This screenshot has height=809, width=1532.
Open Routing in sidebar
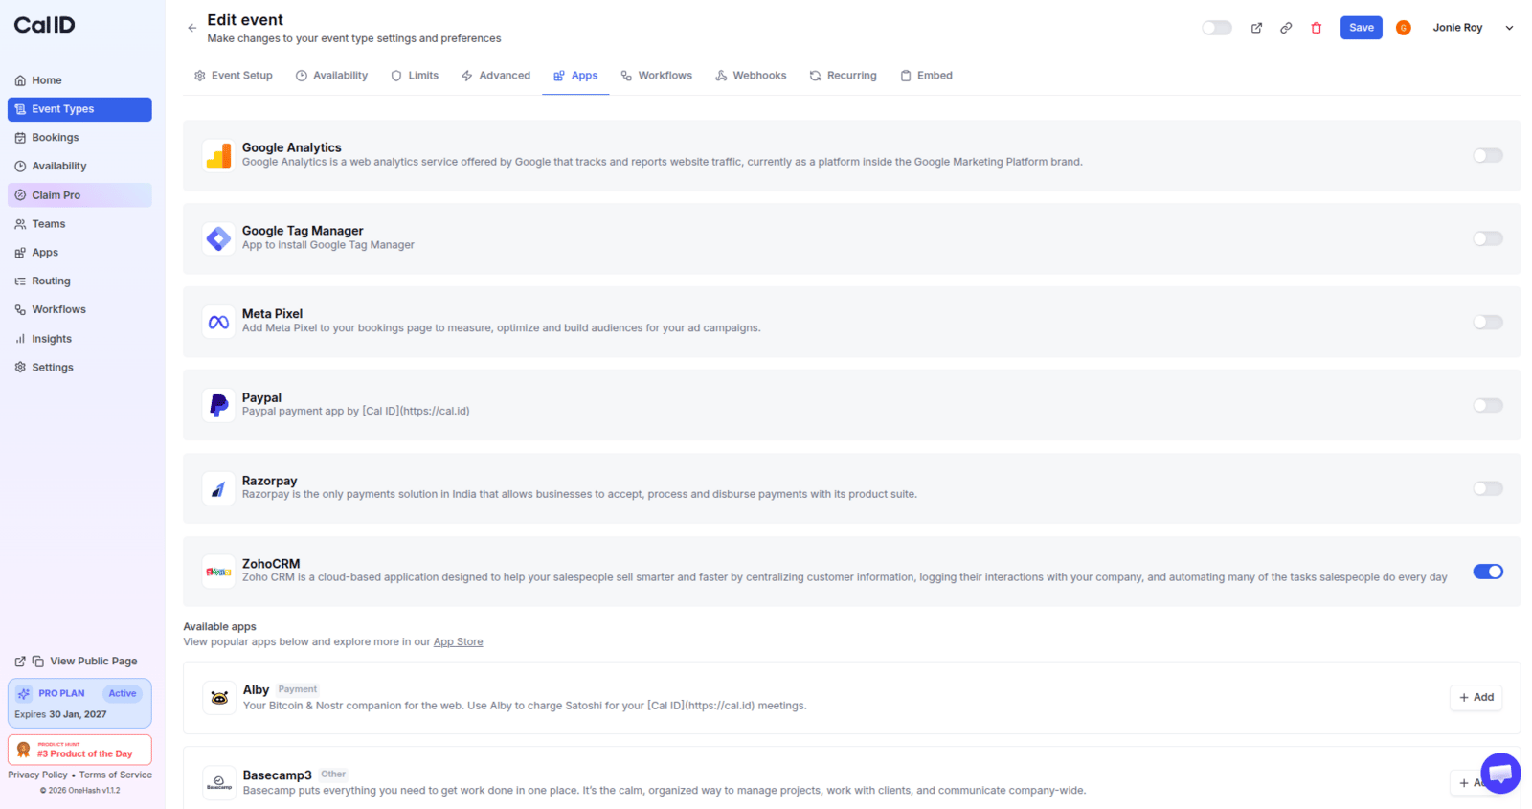[x=79, y=281]
